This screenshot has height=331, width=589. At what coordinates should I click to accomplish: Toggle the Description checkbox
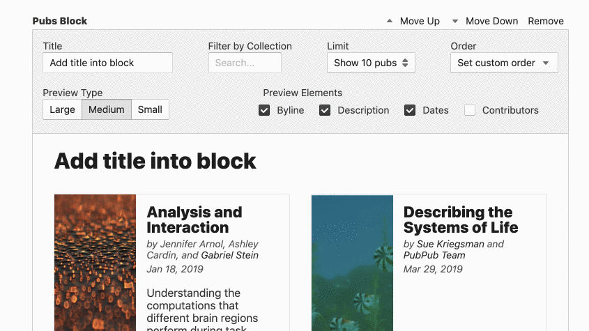pyautogui.click(x=325, y=110)
